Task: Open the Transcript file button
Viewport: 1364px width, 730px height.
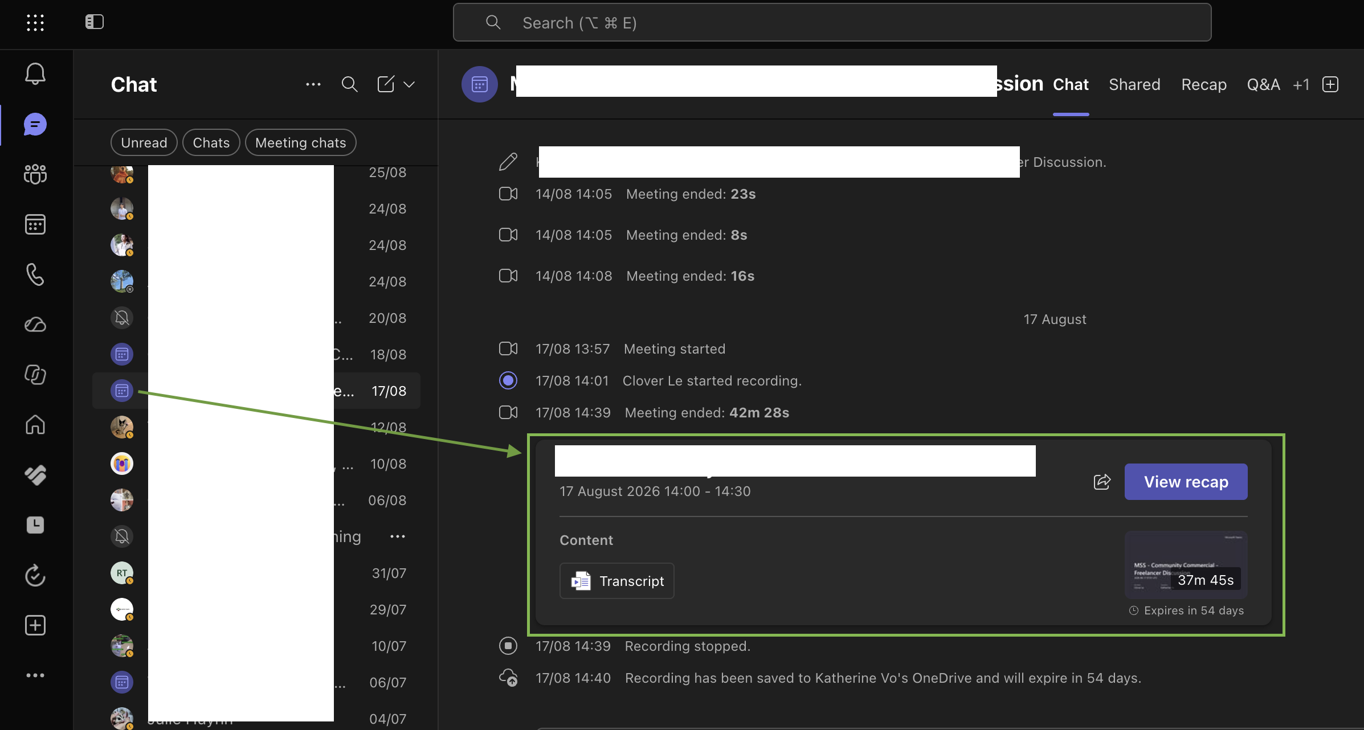Action: (617, 581)
